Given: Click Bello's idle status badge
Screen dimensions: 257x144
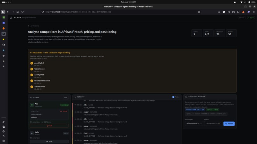Looking at the screenshot, I should pos(66,134).
